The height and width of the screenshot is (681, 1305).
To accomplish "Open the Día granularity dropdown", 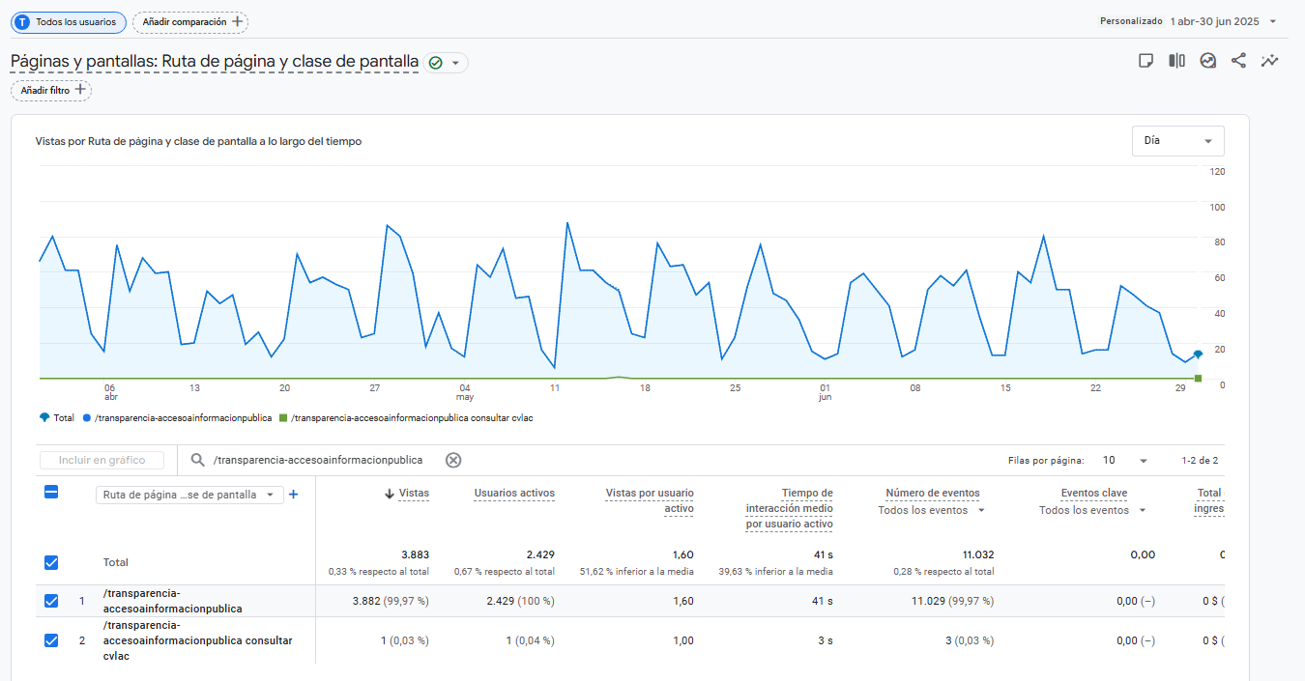I will [1177, 141].
